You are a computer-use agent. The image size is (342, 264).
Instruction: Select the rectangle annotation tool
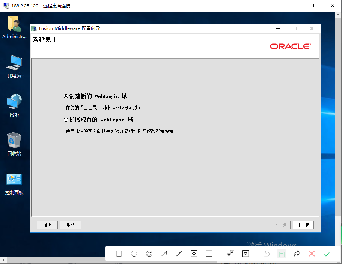point(119,253)
